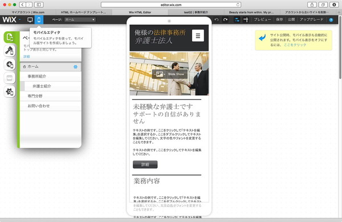Select the mobile editor view icon

click(39, 19)
